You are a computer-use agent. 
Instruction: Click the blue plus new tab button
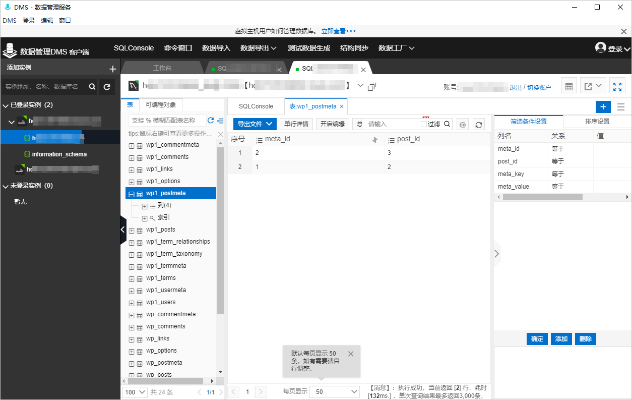pyautogui.click(x=603, y=106)
